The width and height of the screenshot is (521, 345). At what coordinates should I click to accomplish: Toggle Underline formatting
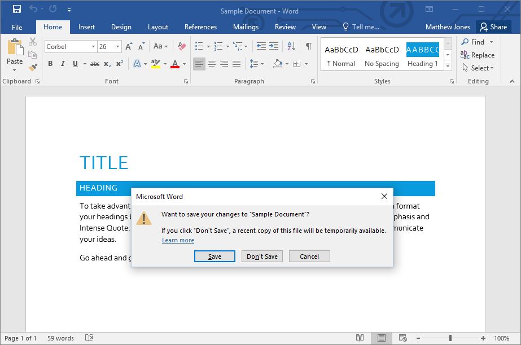[x=76, y=64]
